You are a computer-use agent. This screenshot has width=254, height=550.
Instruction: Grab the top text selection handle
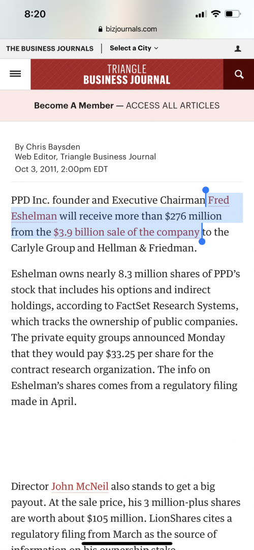click(206, 190)
